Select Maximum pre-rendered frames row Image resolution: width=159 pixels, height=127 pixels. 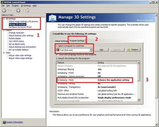(97, 94)
